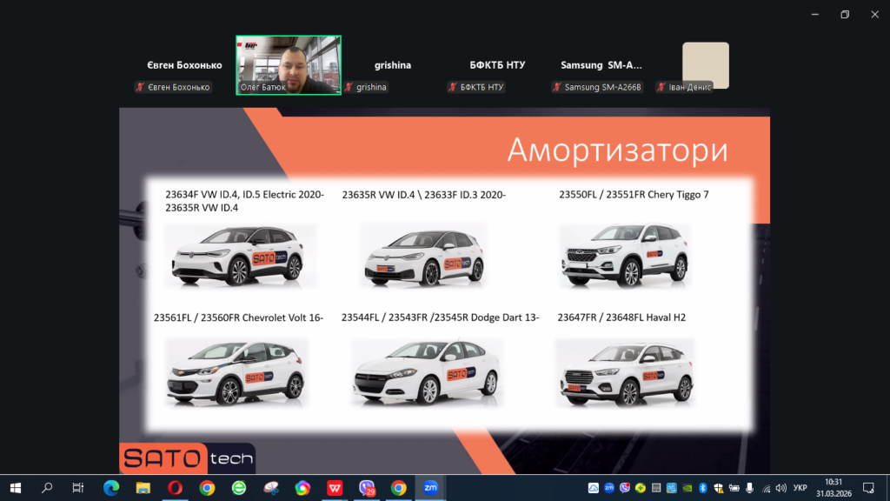Image resolution: width=890 pixels, height=501 pixels.
Task: Click the Windows search button in taskbar
Action: [x=47, y=488]
